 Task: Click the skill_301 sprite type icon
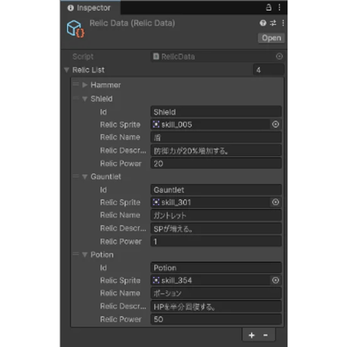click(x=156, y=202)
